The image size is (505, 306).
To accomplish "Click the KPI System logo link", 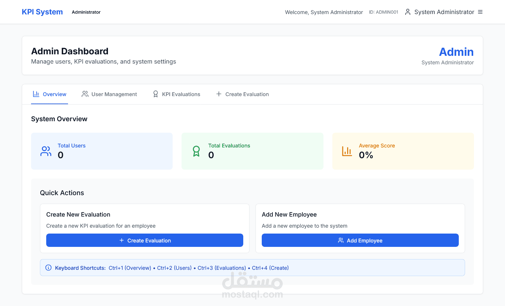I will click(42, 12).
